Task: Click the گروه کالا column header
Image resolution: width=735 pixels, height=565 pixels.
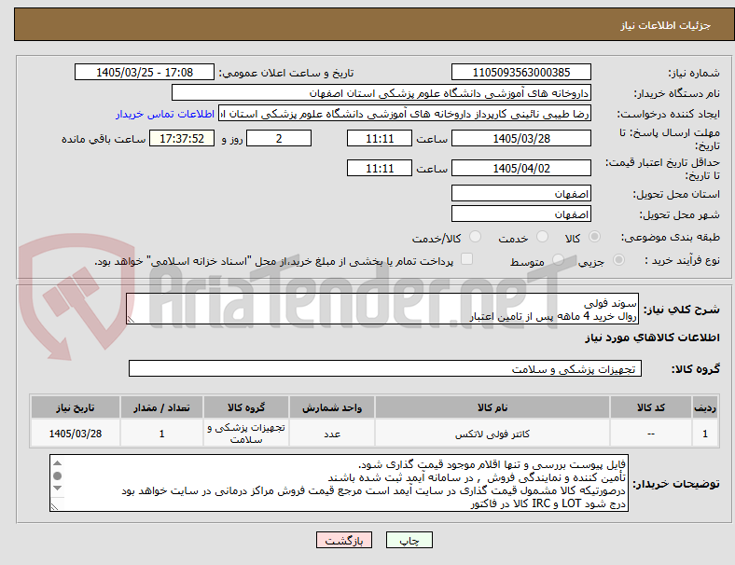Action: (x=246, y=407)
